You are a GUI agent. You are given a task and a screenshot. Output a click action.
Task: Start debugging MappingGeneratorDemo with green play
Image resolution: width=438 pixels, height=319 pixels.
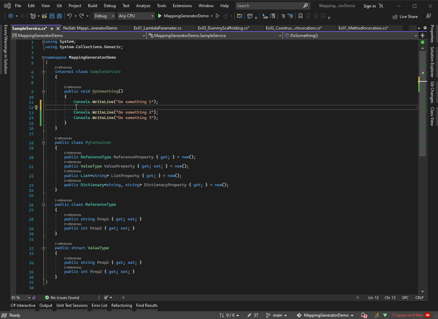tap(160, 16)
